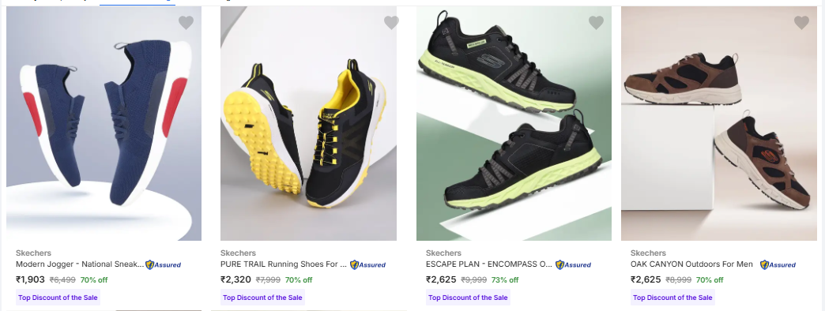Open brown OAK CANYON shoe image
Viewport: 825px width, 311px height.
click(x=719, y=123)
